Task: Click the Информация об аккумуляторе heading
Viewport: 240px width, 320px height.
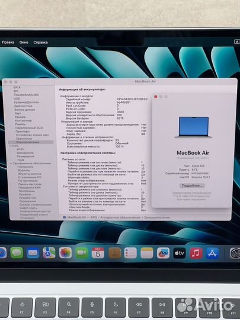Action: click(x=82, y=89)
